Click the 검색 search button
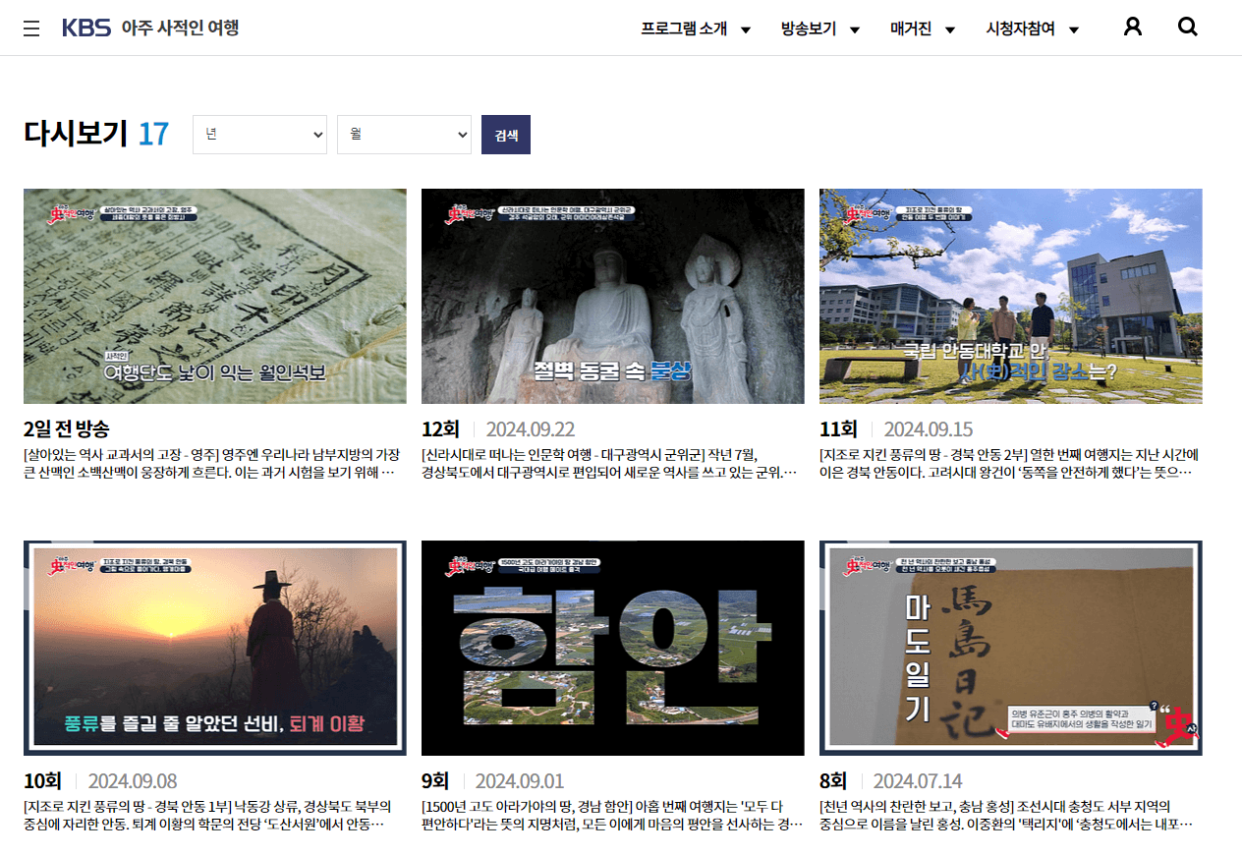1242x856 pixels. (x=505, y=135)
